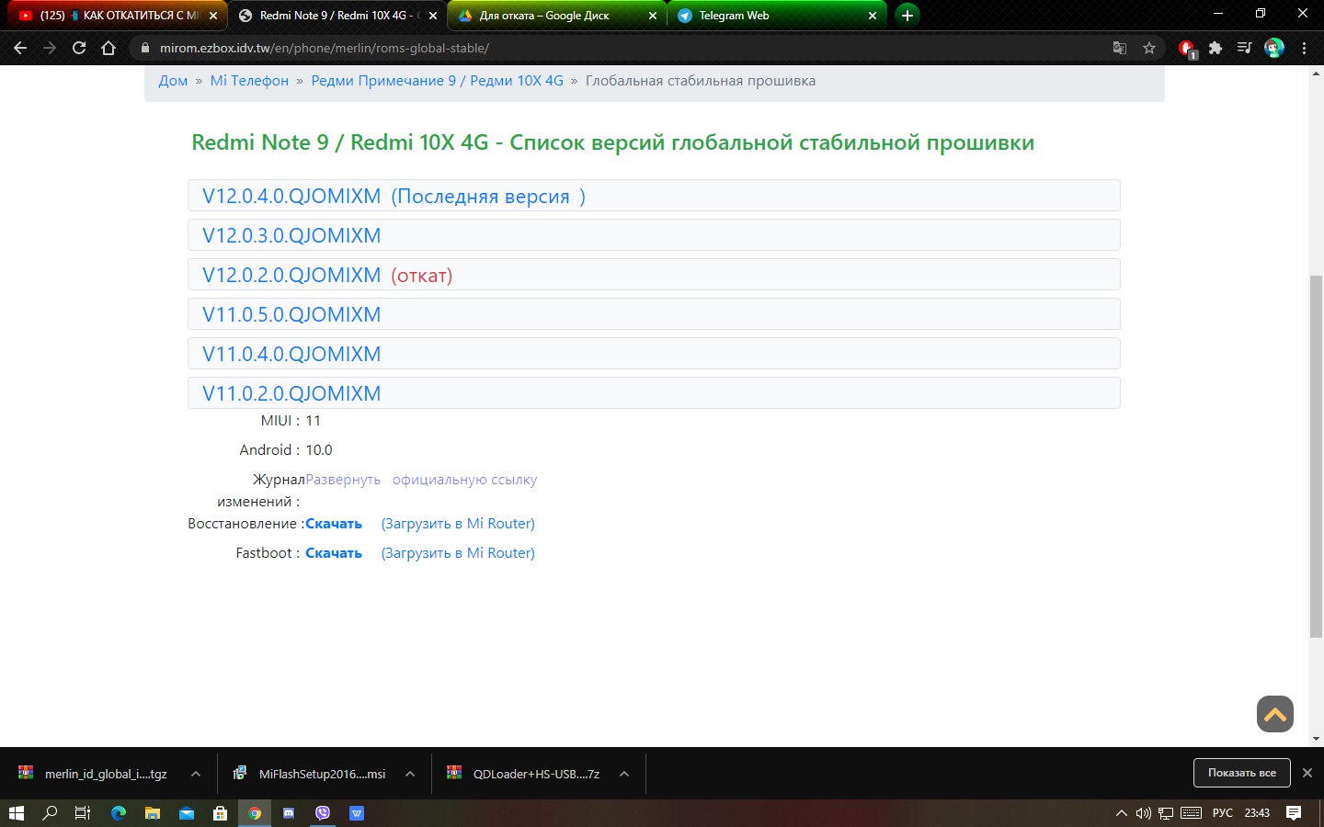Open the WPS Writer taskbar icon
Image resolution: width=1324 pixels, height=827 pixels.
357,813
